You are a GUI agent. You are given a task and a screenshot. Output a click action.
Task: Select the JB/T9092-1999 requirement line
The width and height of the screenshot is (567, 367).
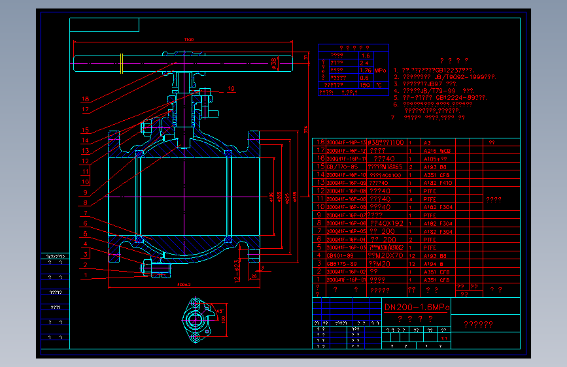coord(445,77)
